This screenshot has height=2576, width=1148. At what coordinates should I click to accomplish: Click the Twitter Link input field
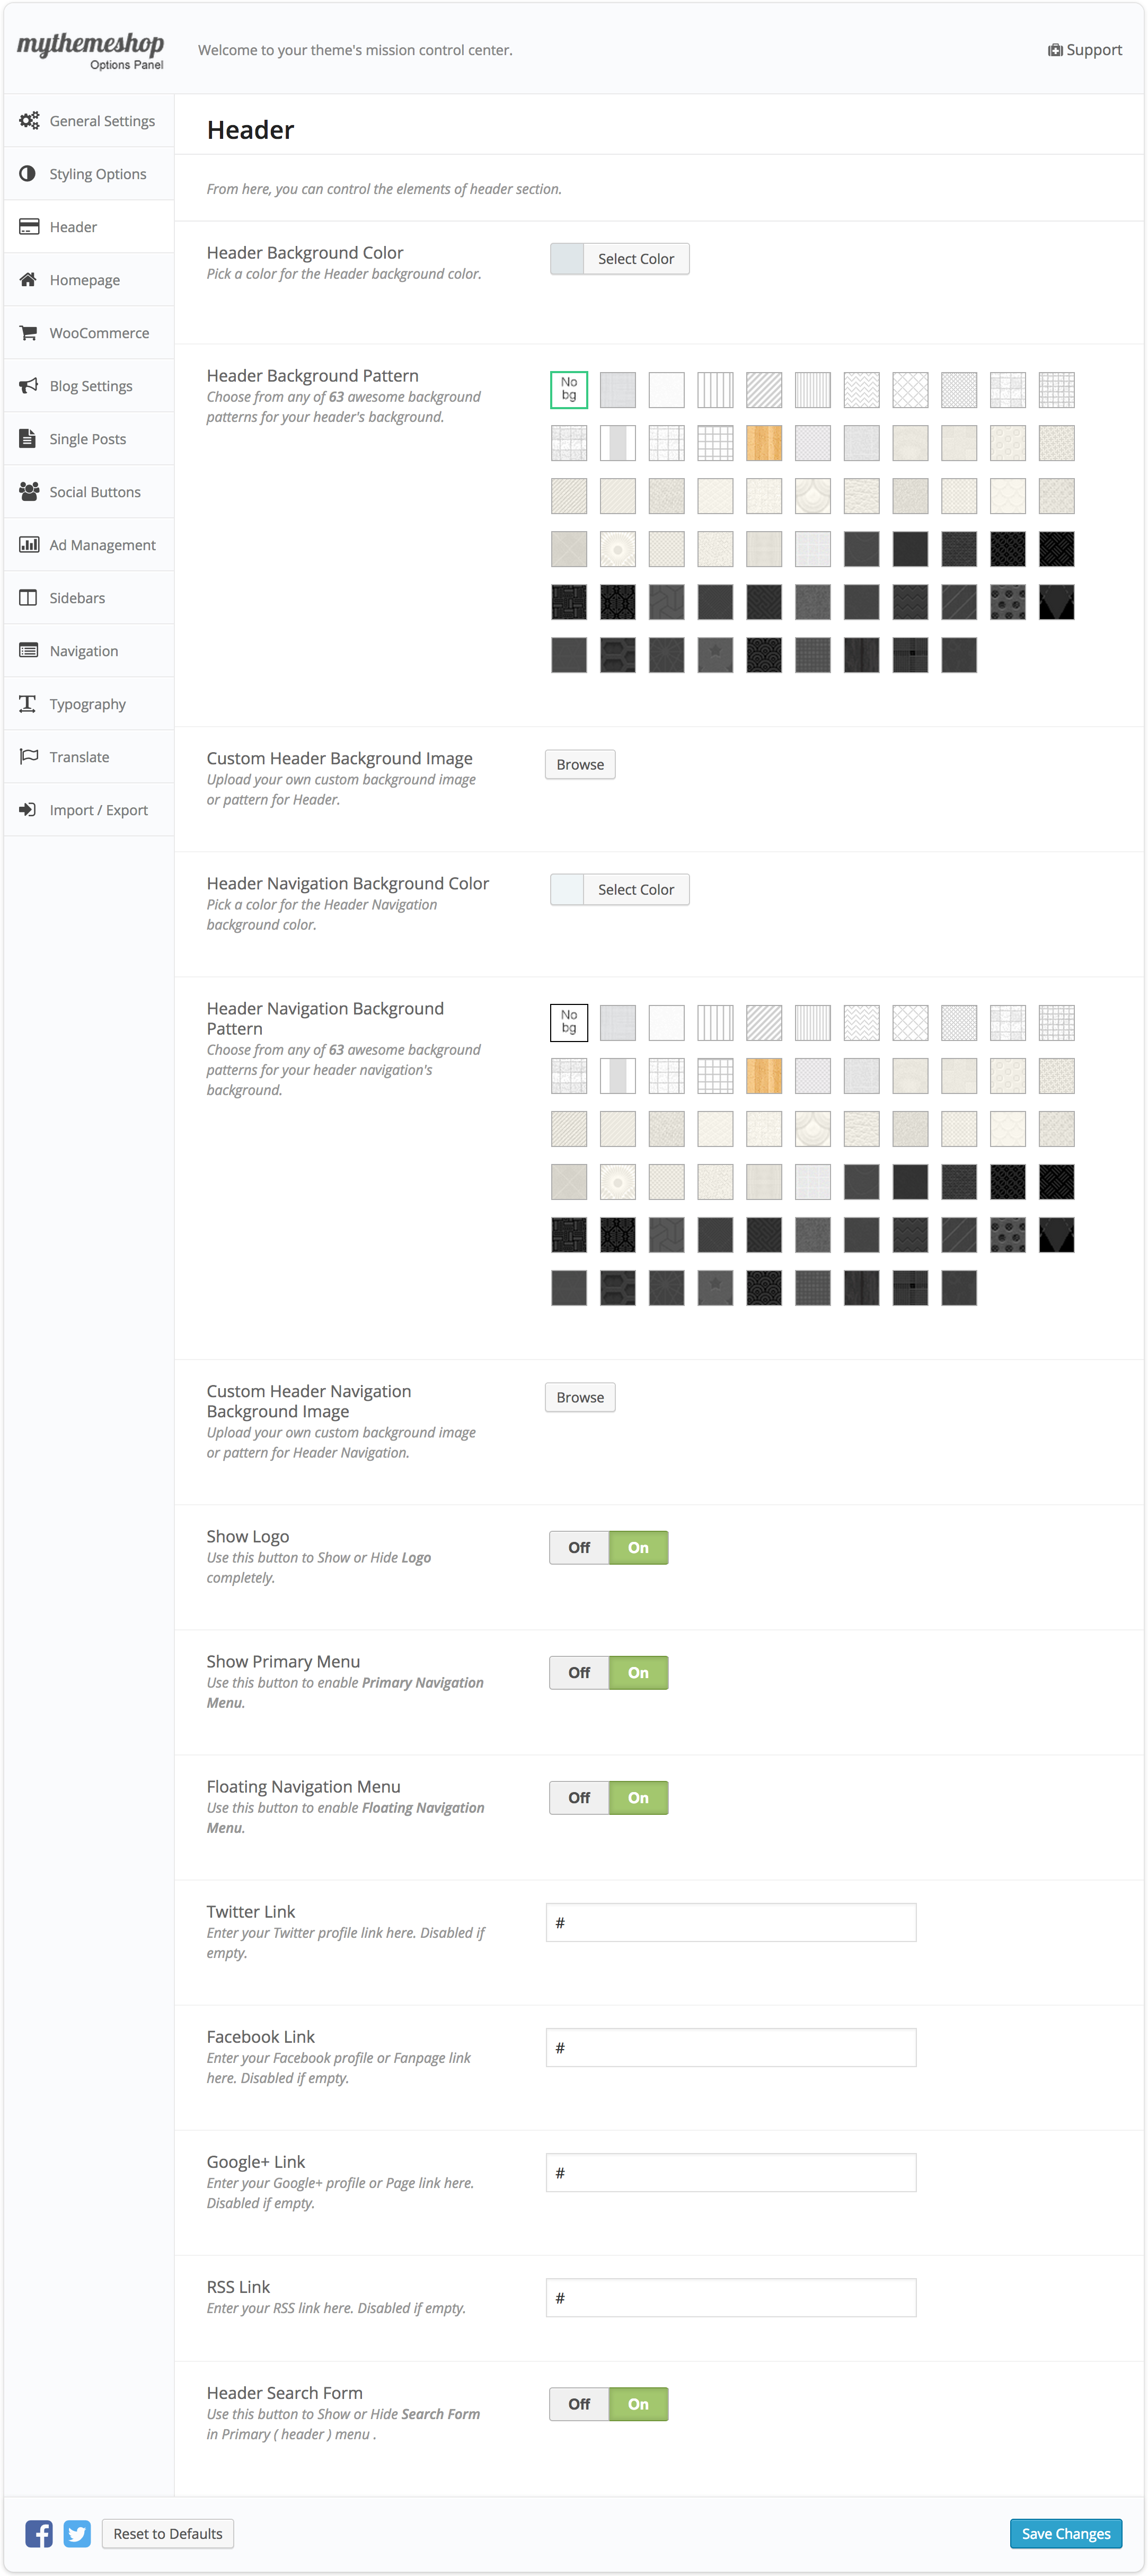point(730,1922)
